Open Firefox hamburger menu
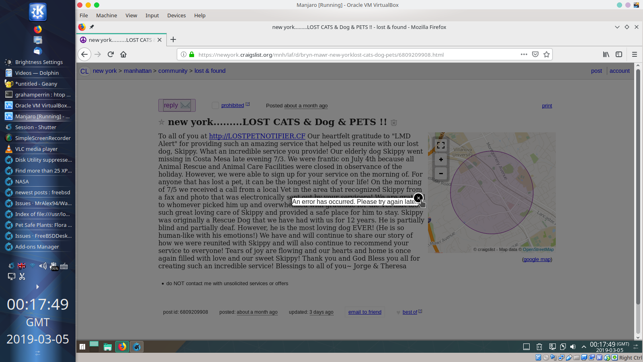This screenshot has width=643, height=362. pos(635,54)
